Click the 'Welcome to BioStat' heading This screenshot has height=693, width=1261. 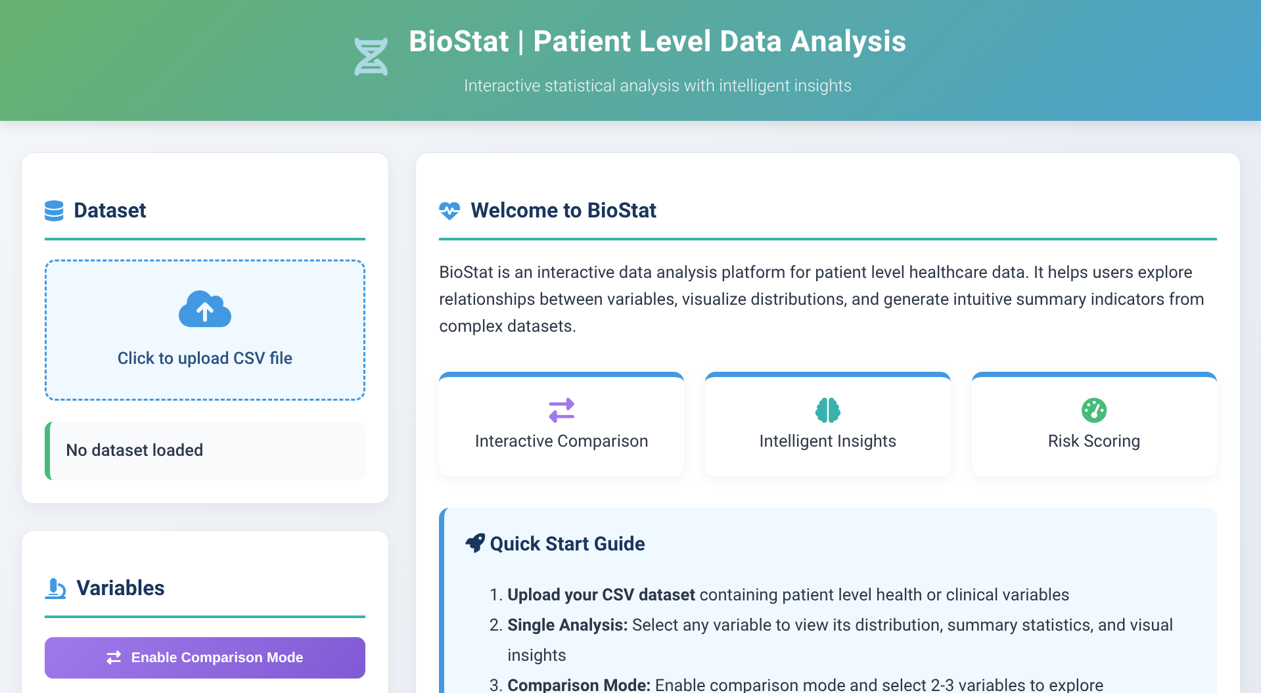coord(563,211)
